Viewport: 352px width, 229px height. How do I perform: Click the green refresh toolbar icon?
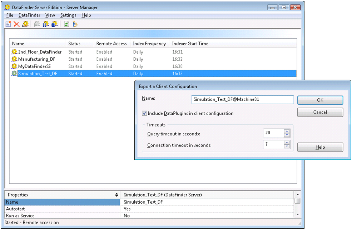click(66, 24)
